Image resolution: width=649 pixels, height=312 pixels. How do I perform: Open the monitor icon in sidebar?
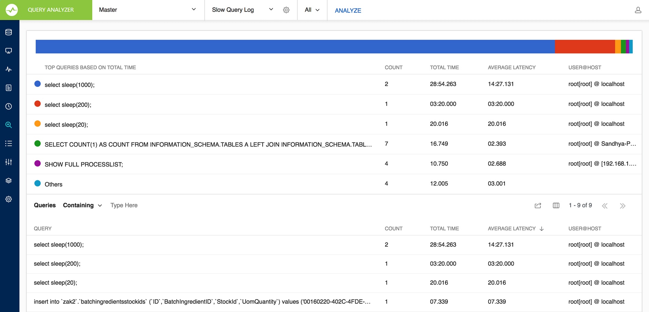click(9, 51)
